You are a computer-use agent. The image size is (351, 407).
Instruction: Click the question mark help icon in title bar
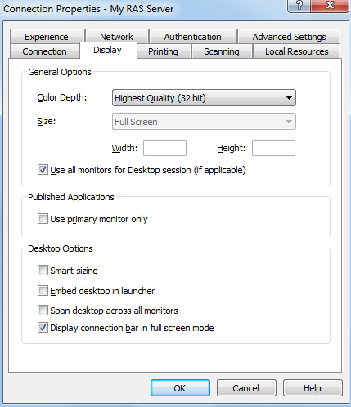(299, 6)
